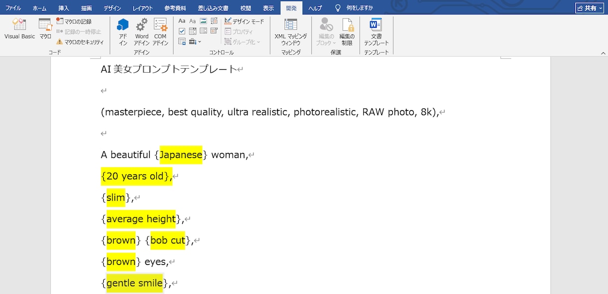The image size is (608, 294).
Task: Open XML マッピング ウィンドウ pane
Action: point(291,32)
